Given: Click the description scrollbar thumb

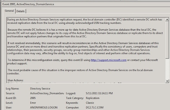Looking at the screenshot, I should [167, 40].
